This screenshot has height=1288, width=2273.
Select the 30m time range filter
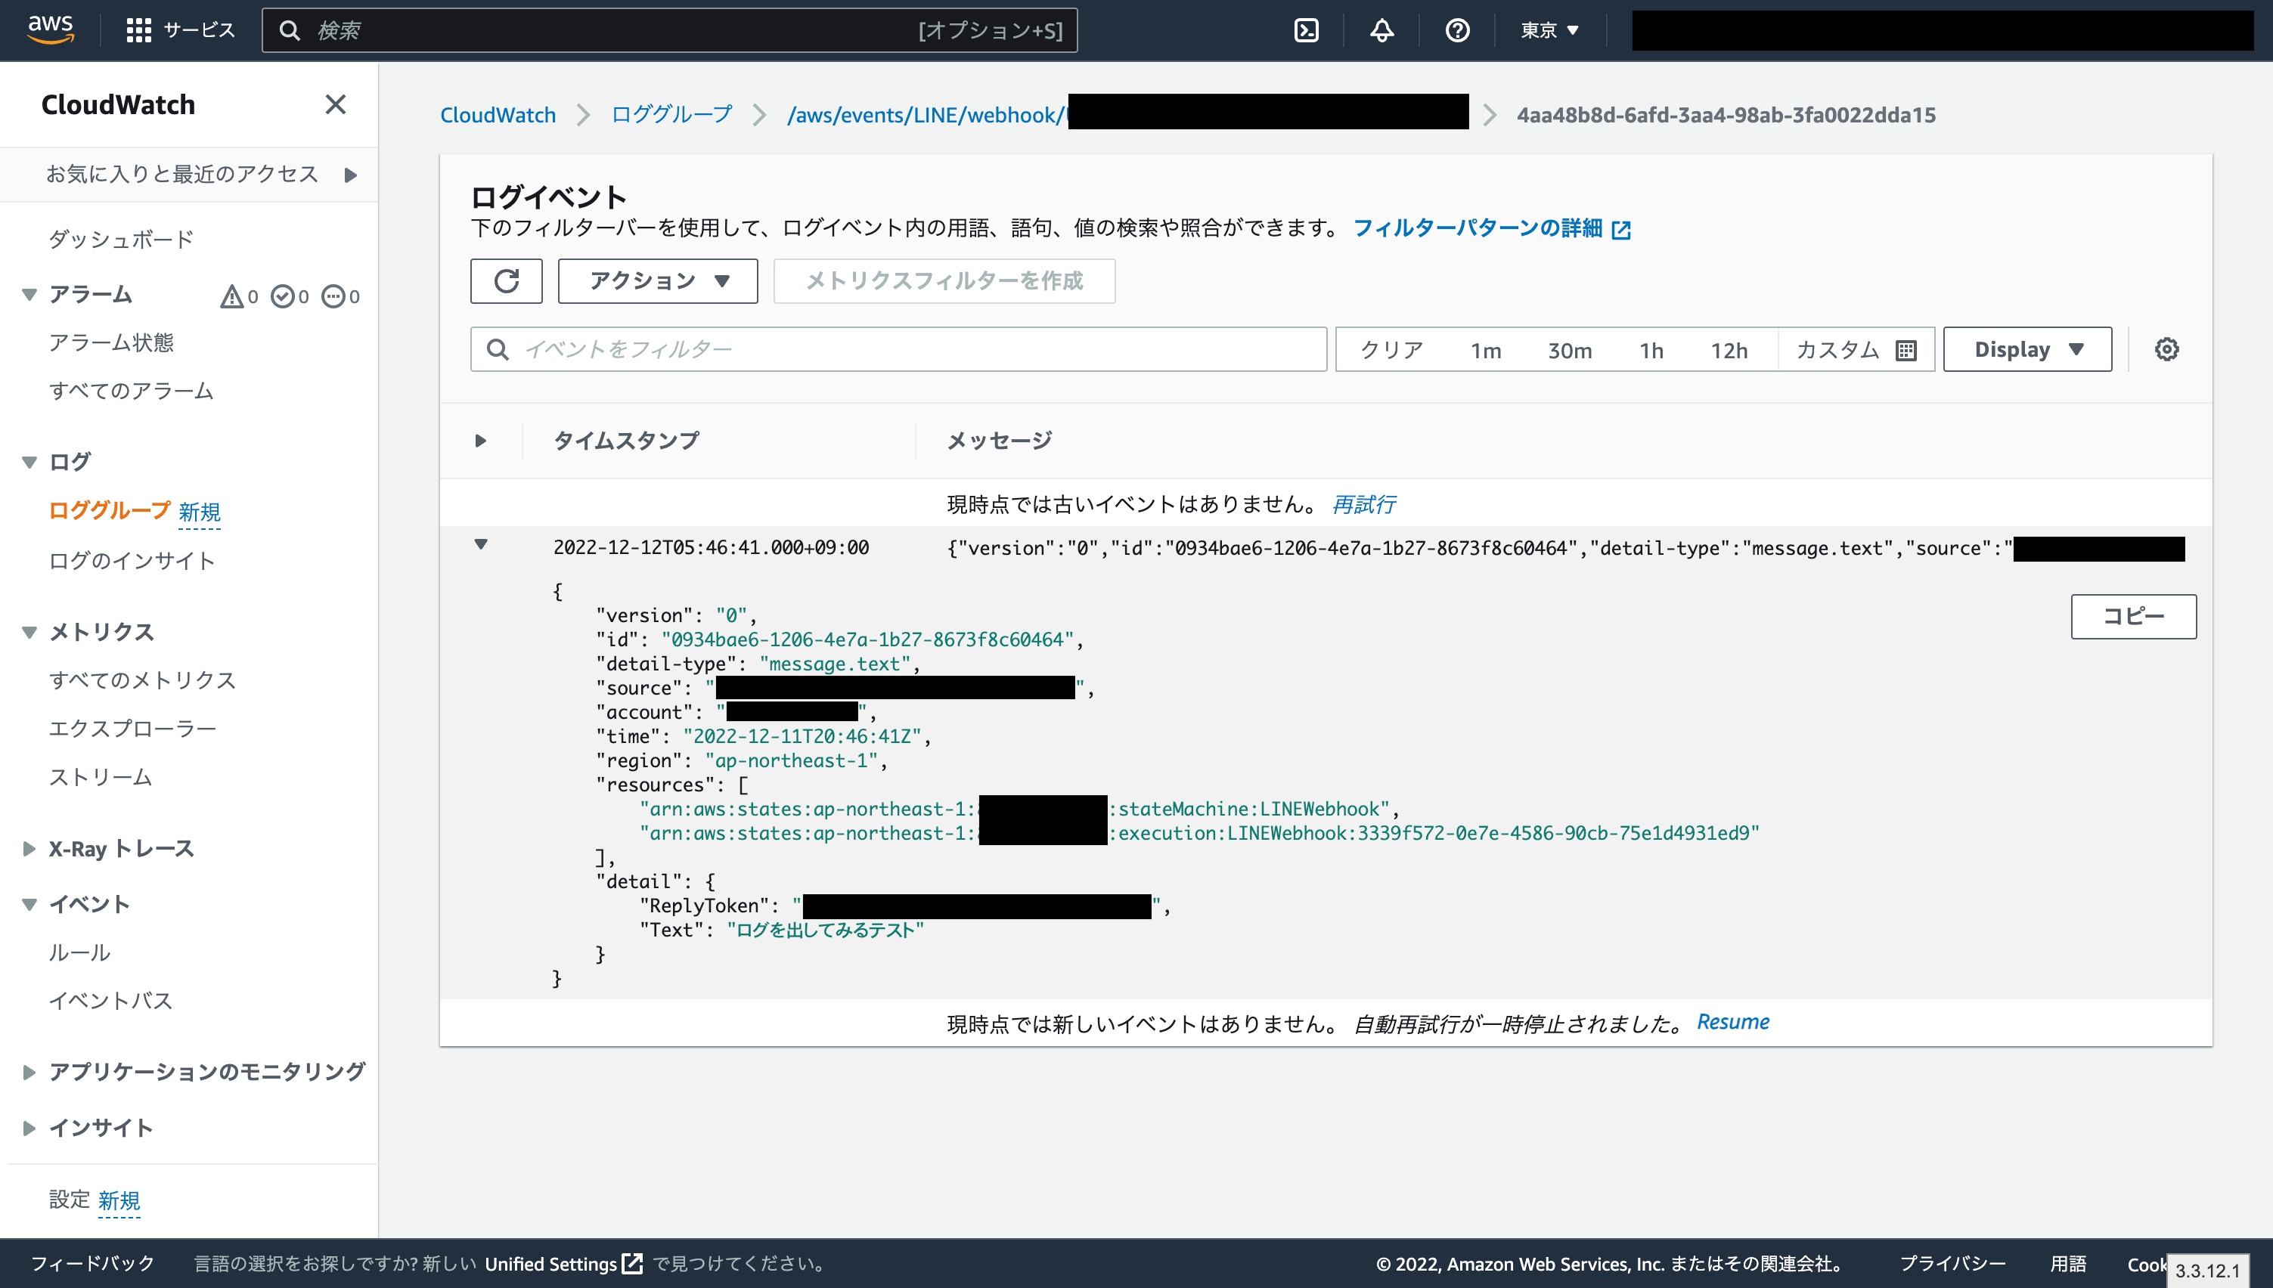pos(1569,350)
